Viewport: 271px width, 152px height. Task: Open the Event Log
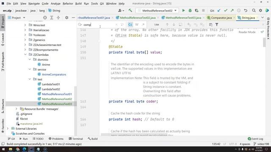(255, 138)
